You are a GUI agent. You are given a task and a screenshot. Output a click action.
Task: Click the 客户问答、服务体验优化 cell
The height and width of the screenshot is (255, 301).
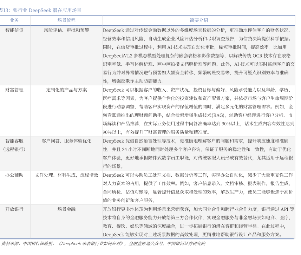pyautogui.click(x=66, y=141)
